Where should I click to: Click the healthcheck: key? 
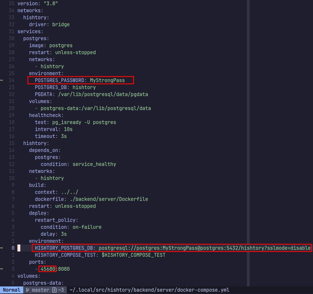point(46,115)
